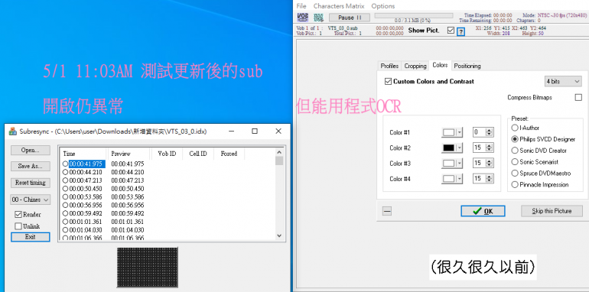This screenshot has height=292, width=589.
Task: Select the Philips SVCD Designer preset
Action: (515, 139)
